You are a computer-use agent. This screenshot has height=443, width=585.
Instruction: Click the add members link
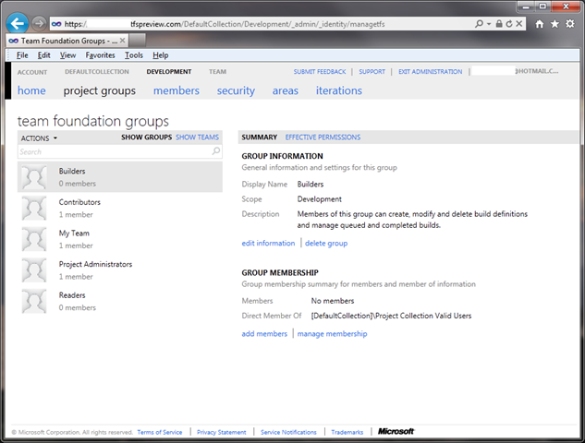pyautogui.click(x=264, y=333)
